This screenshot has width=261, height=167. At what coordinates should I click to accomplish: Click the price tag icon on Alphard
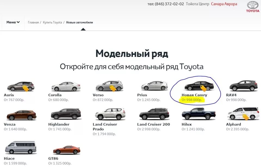click(x=245, y=117)
